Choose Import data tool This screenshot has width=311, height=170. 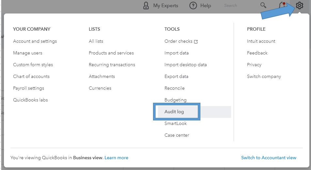pos(177,53)
